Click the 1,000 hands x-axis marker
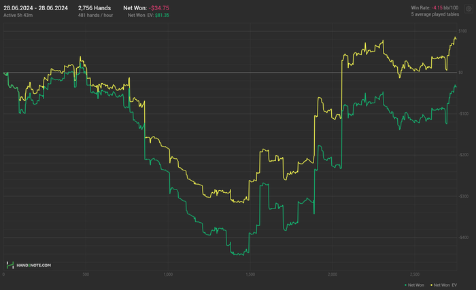The width and height of the screenshot is (476, 290). (169, 274)
